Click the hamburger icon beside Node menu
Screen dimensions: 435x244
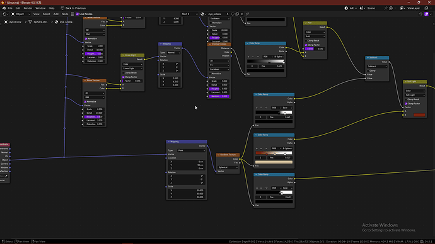coord(72,14)
